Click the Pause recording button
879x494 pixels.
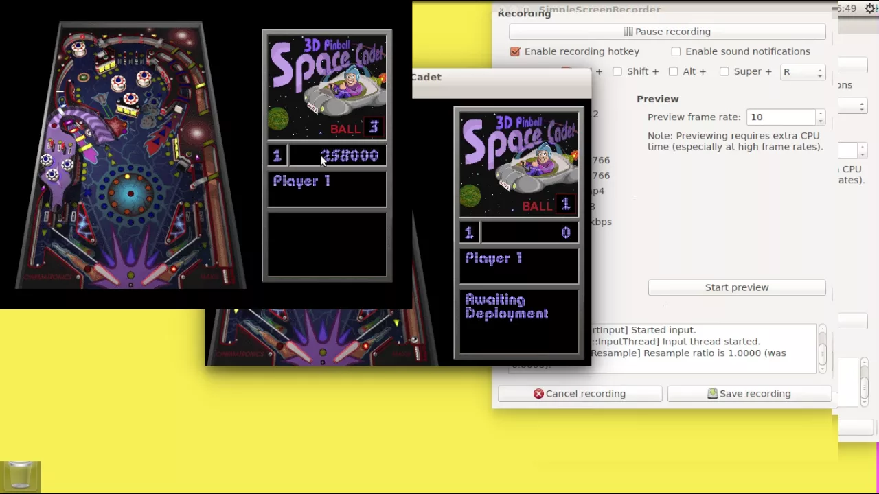tap(667, 32)
